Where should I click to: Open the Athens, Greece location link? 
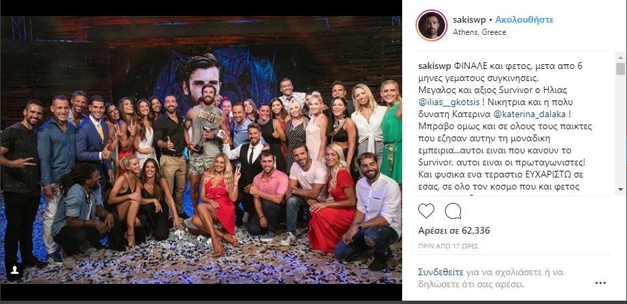[x=479, y=32]
